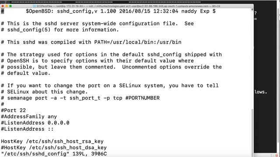Click the '#AddressFamily any' line
The image size is (280, 157).
[x=29, y=116]
